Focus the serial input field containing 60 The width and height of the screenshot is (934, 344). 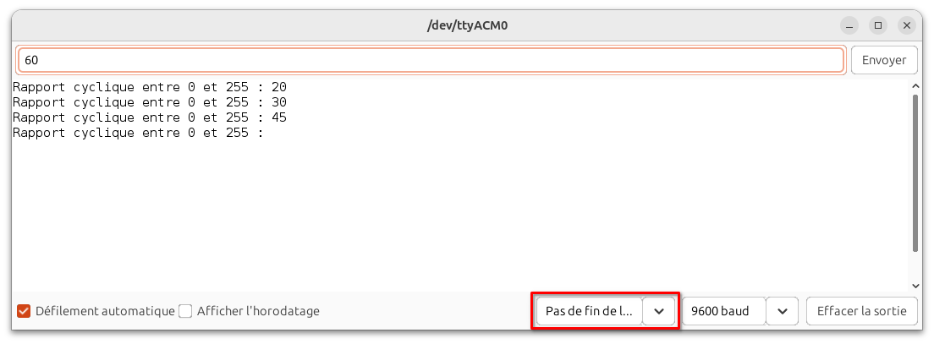coord(431,60)
